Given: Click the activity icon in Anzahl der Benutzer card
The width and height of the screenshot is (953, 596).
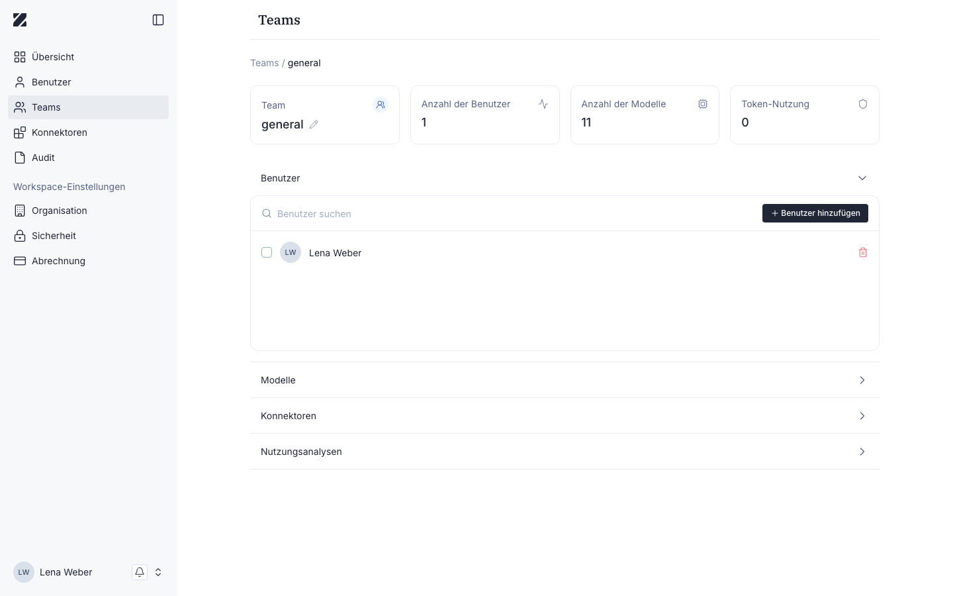Looking at the screenshot, I should [x=543, y=104].
